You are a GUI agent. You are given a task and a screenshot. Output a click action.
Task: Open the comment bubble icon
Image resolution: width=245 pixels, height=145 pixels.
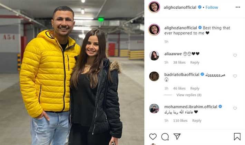click(165, 137)
